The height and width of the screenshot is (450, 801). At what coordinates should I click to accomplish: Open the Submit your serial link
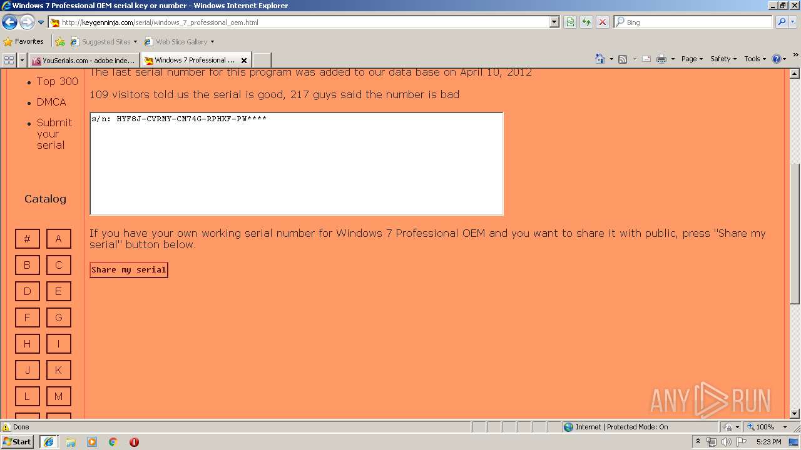[54, 134]
